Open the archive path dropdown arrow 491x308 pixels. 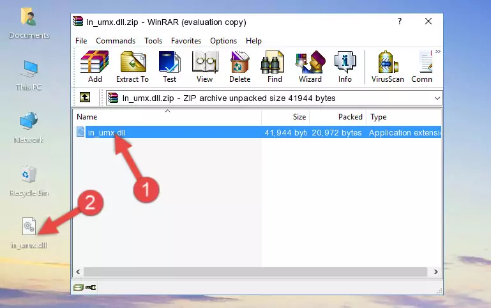click(x=437, y=98)
